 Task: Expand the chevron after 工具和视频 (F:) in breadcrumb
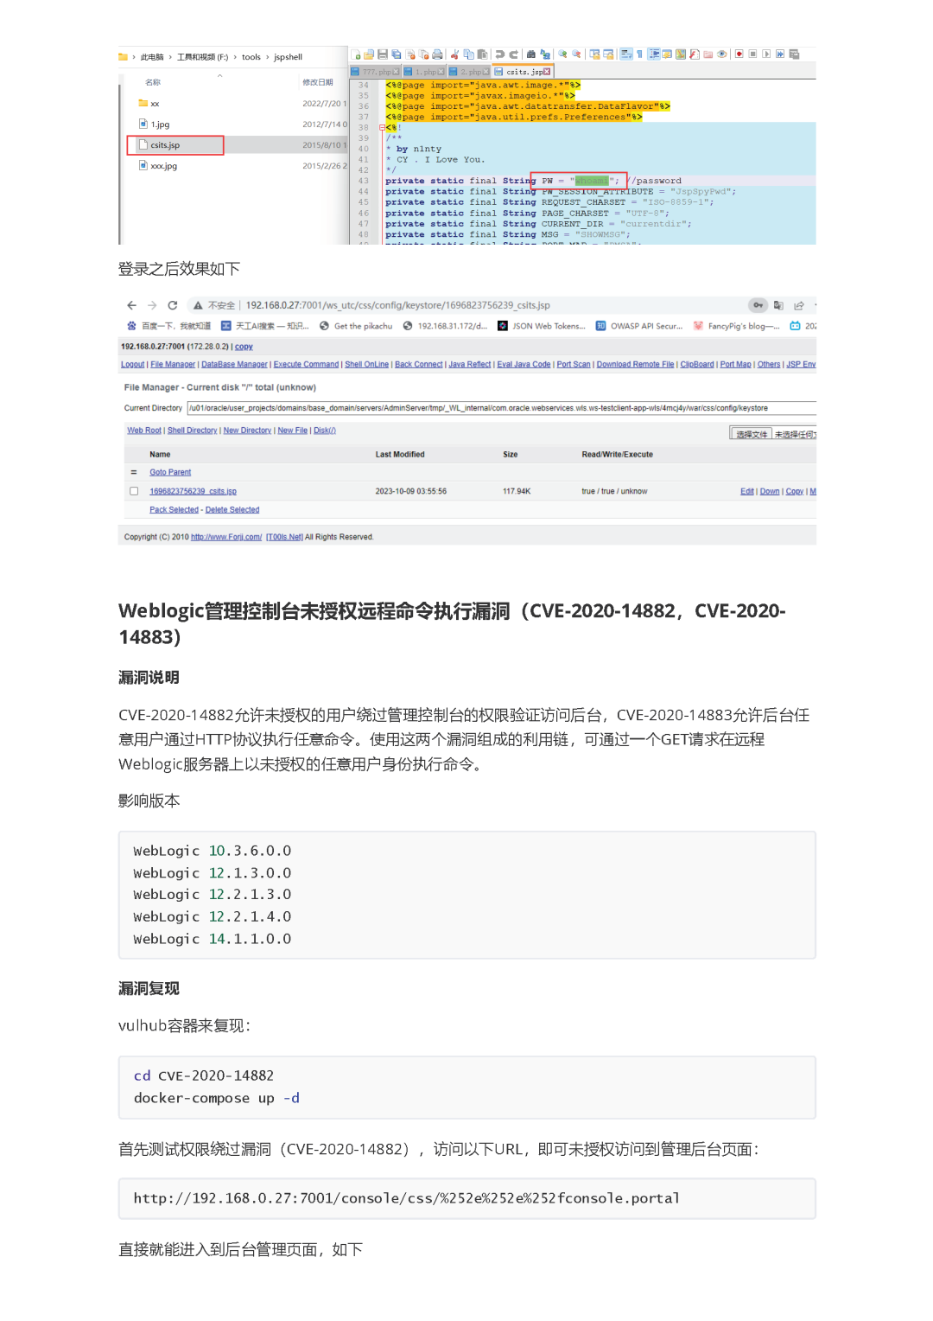click(x=235, y=57)
